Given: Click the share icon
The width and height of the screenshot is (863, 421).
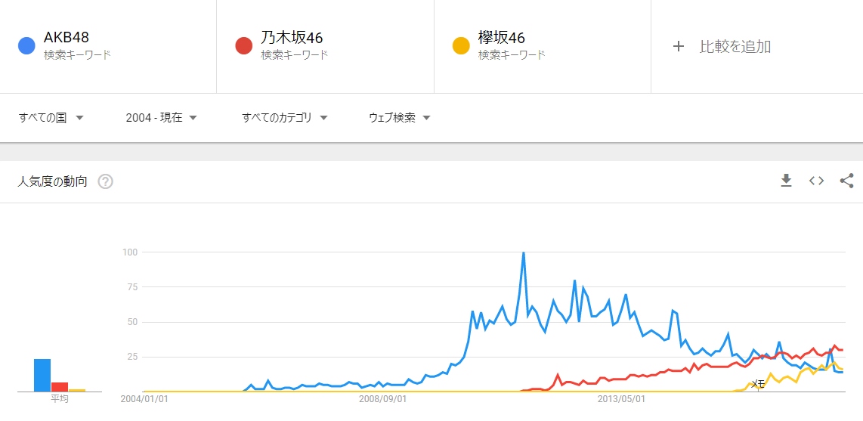Looking at the screenshot, I should coord(846,181).
